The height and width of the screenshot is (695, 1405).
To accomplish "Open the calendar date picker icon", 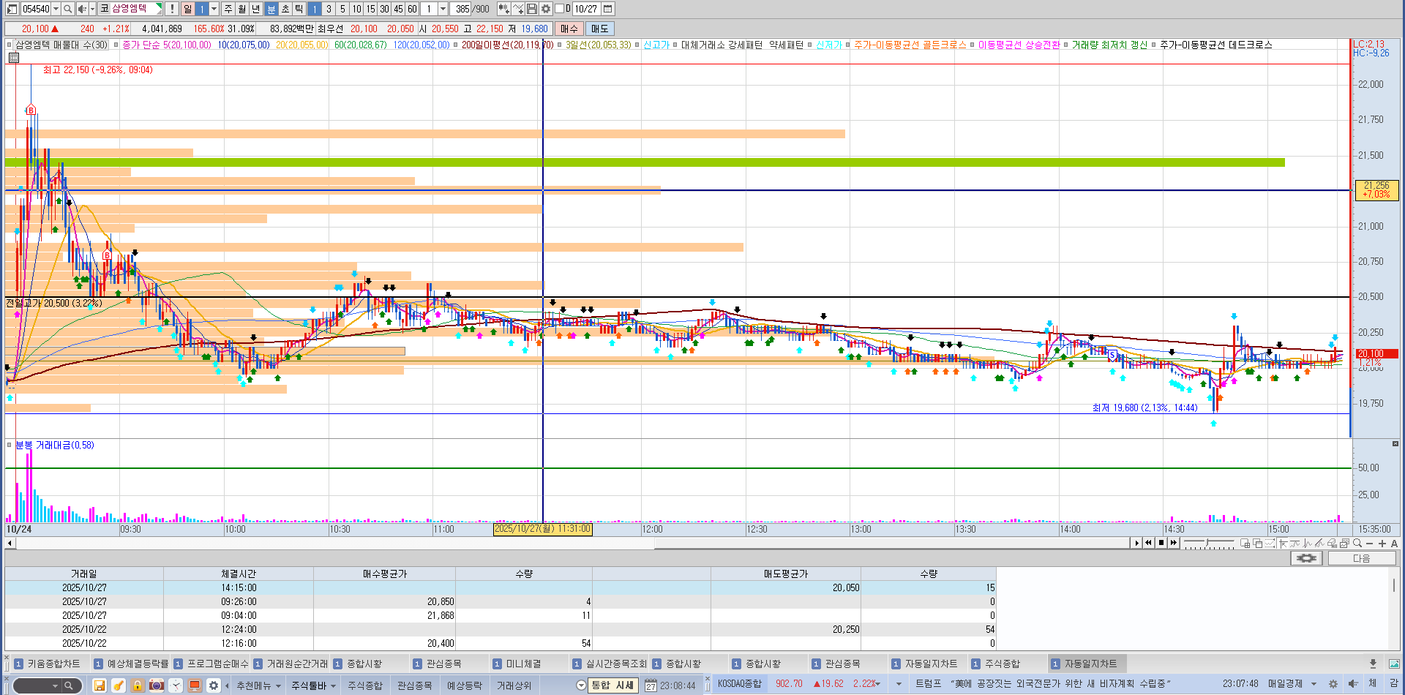I will [608, 9].
